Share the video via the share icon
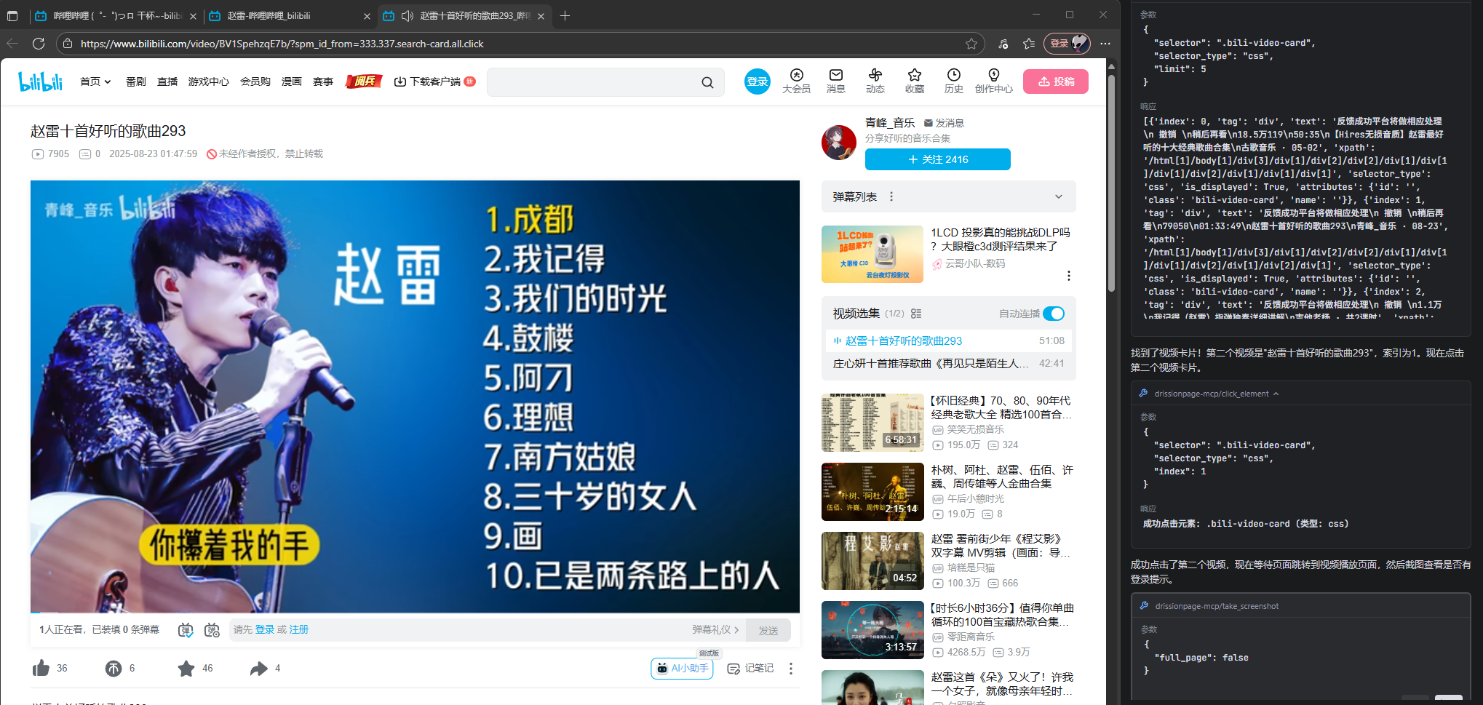Screen dimensions: 1483x705 [x=260, y=668]
